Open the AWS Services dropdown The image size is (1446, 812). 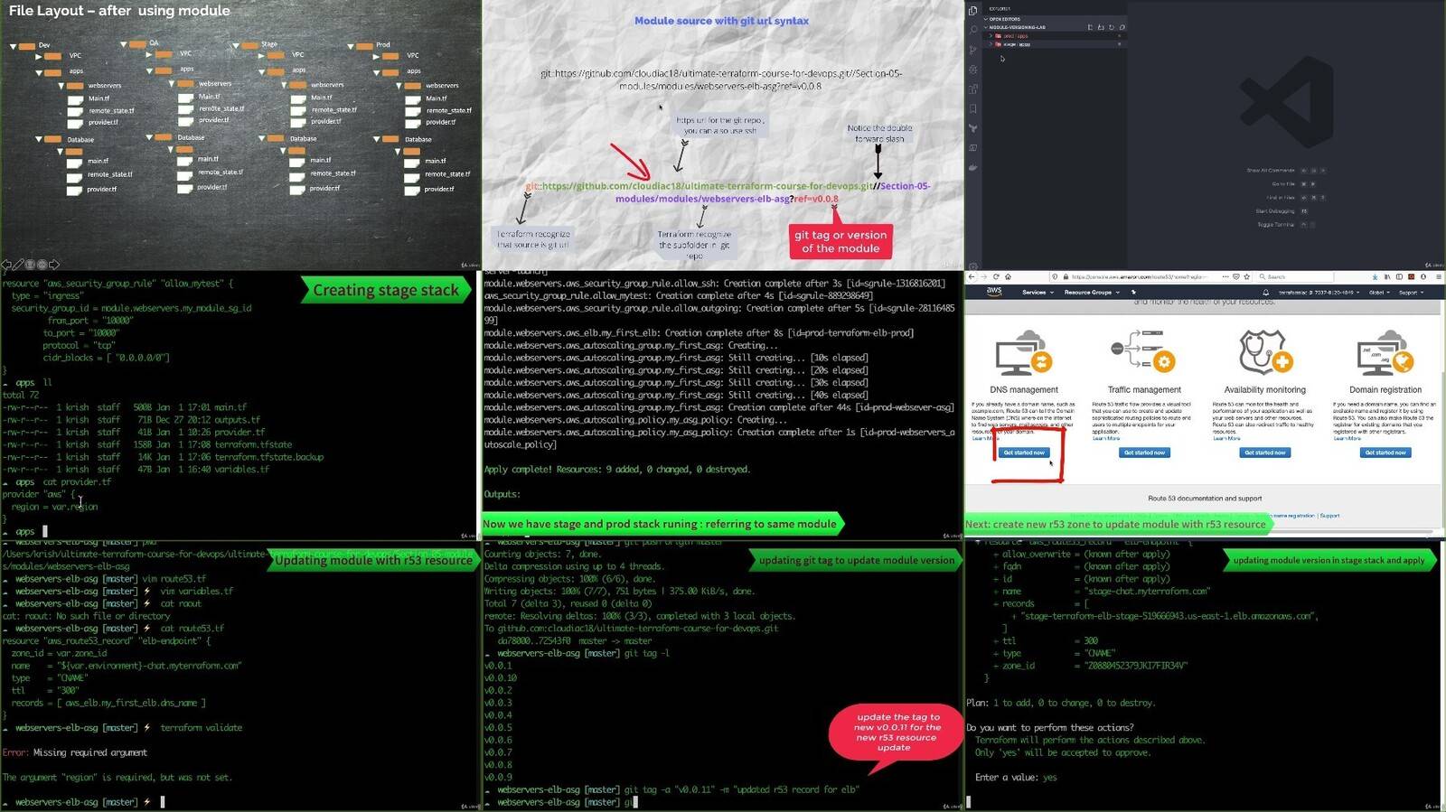pos(1038,293)
